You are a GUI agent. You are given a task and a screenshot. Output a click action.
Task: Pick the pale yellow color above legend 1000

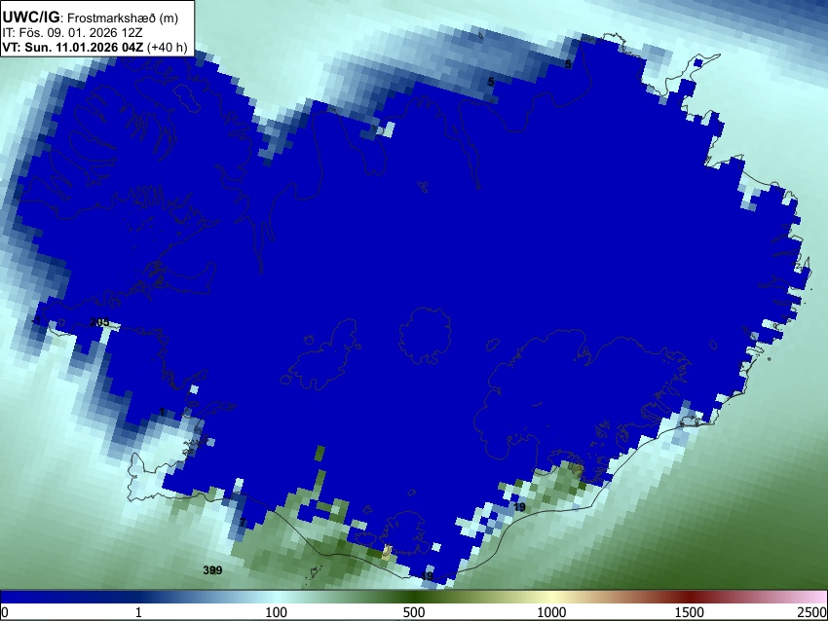(x=551, y=597)
